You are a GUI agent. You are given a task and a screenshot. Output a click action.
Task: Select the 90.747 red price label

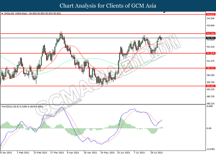pyautogui.click(x=211, y=68)
